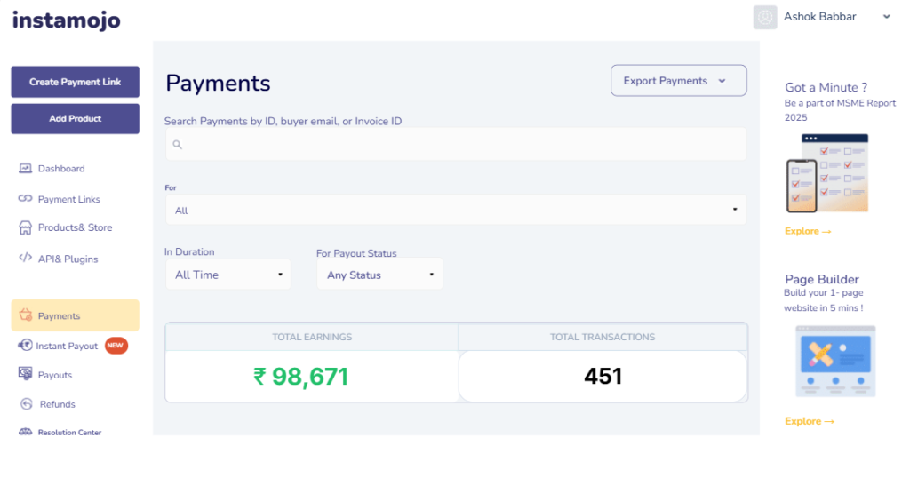Open the For dropdown showing All
The image size is (910, 478).
point(456,210)
